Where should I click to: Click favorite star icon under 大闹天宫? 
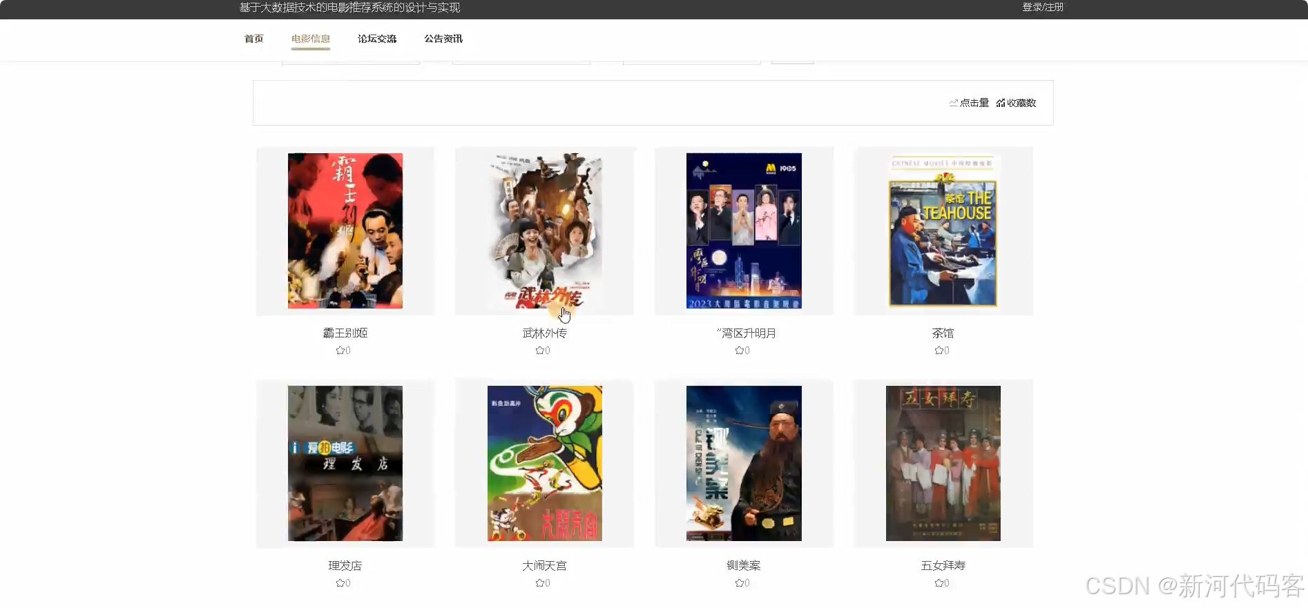click(x=539, y=583)
